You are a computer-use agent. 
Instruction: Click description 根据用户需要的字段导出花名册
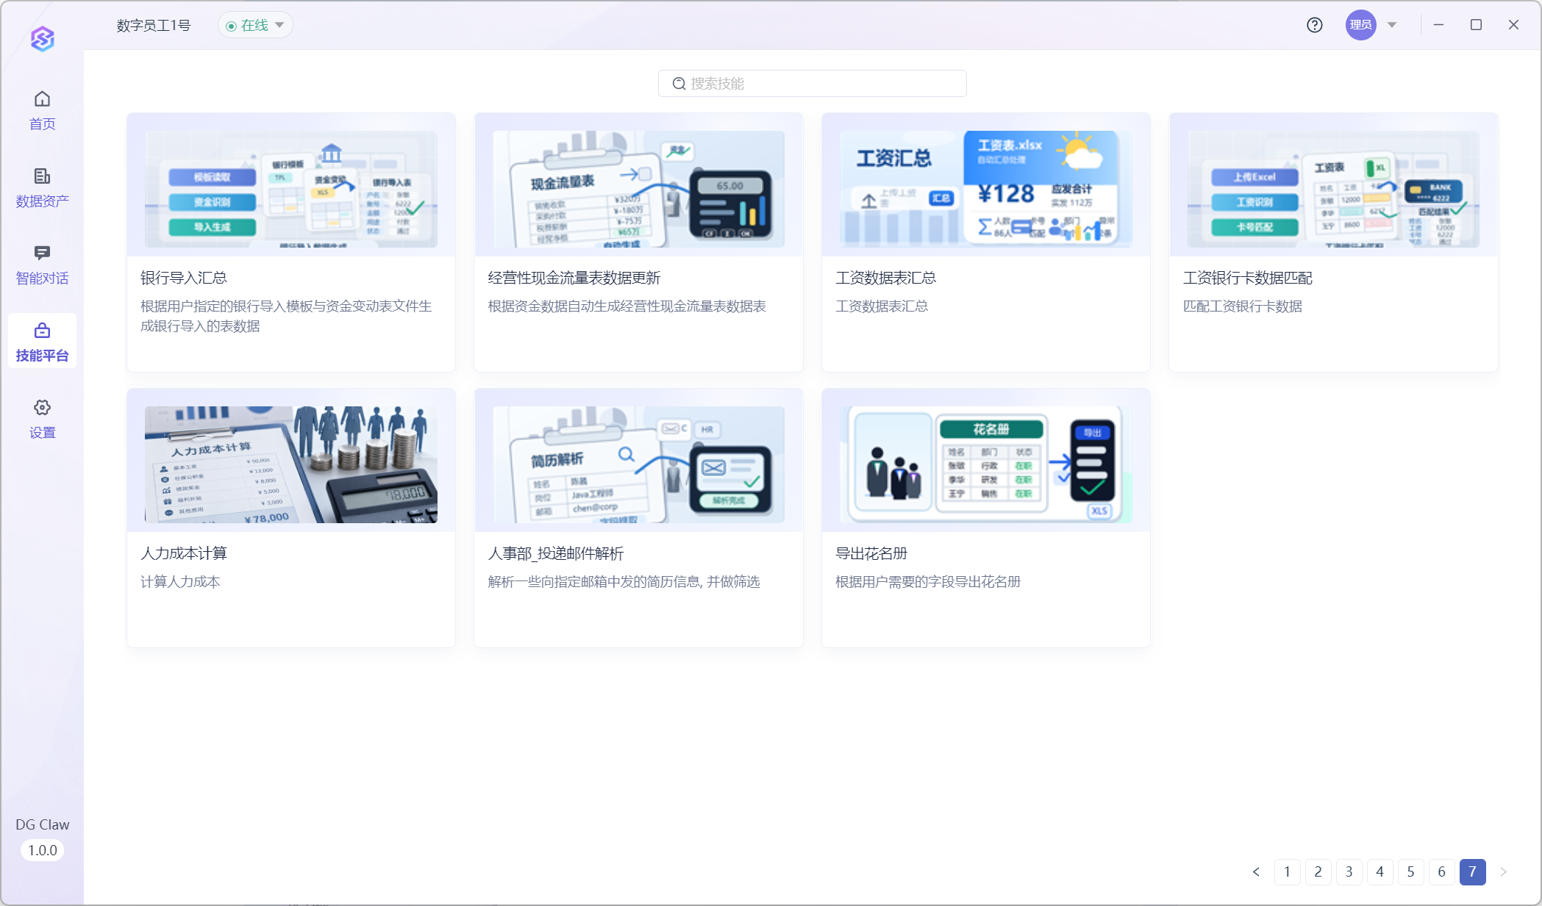tap(928, 582)
